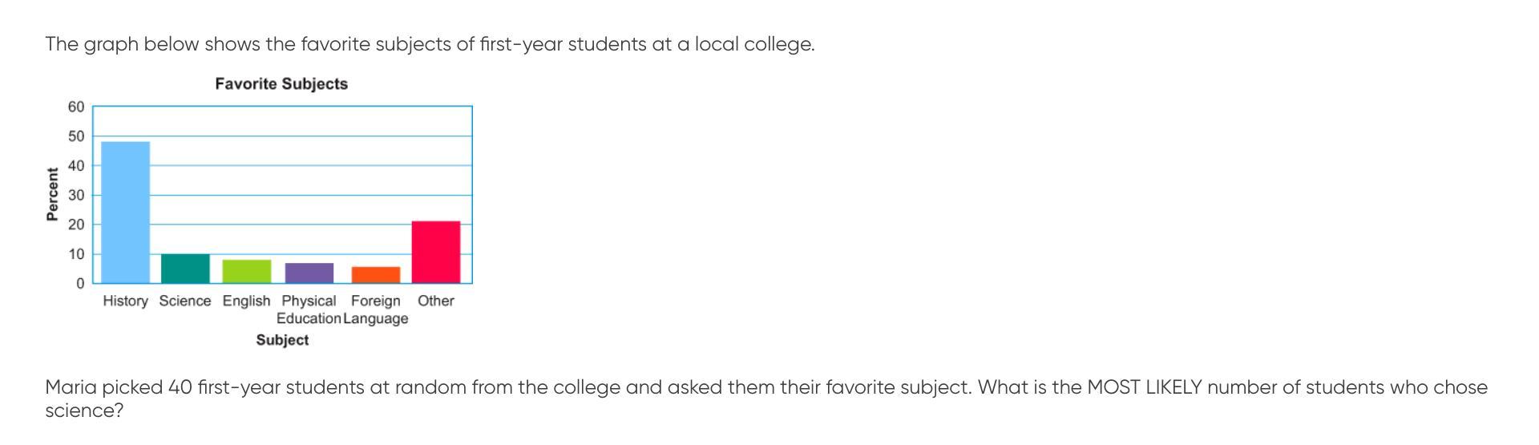This screenshot has width=1539, height=445.
Task: Click the 30 y-axis tick label
Action: click(76, 196)
